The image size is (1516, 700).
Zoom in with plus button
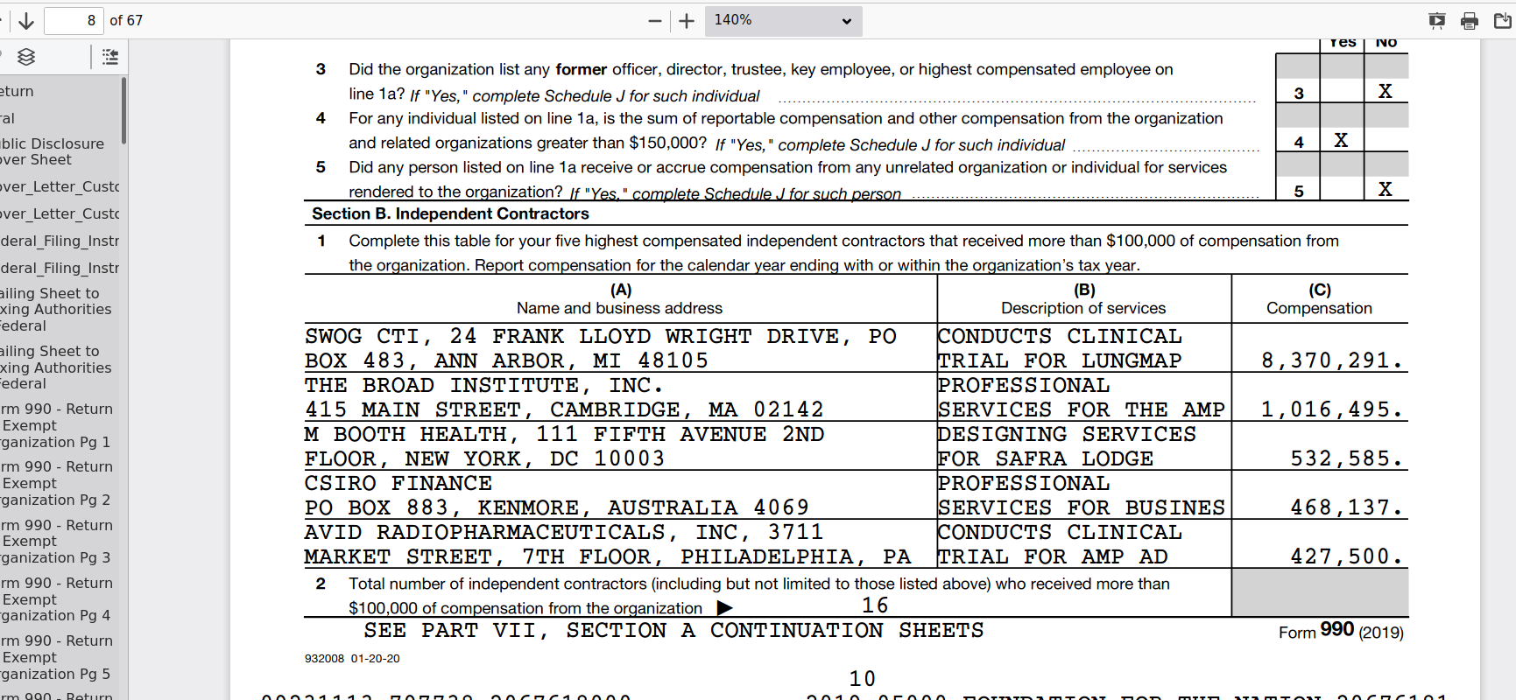point(687,20)
